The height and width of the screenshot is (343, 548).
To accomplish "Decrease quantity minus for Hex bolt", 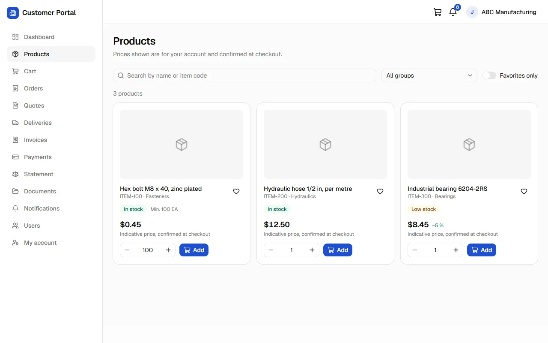I will pyautogui.click(x=127, y=250).
